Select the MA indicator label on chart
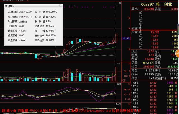The height and width of the screenshot is (114, 179). coord(120,3)
